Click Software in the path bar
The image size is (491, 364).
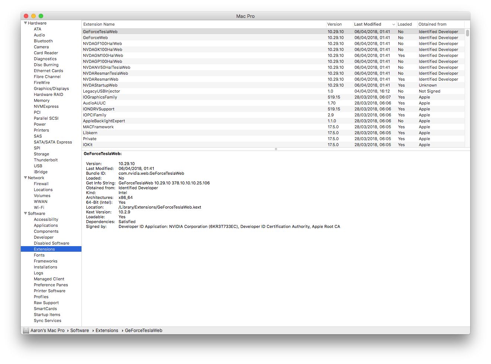click(80, 331)
